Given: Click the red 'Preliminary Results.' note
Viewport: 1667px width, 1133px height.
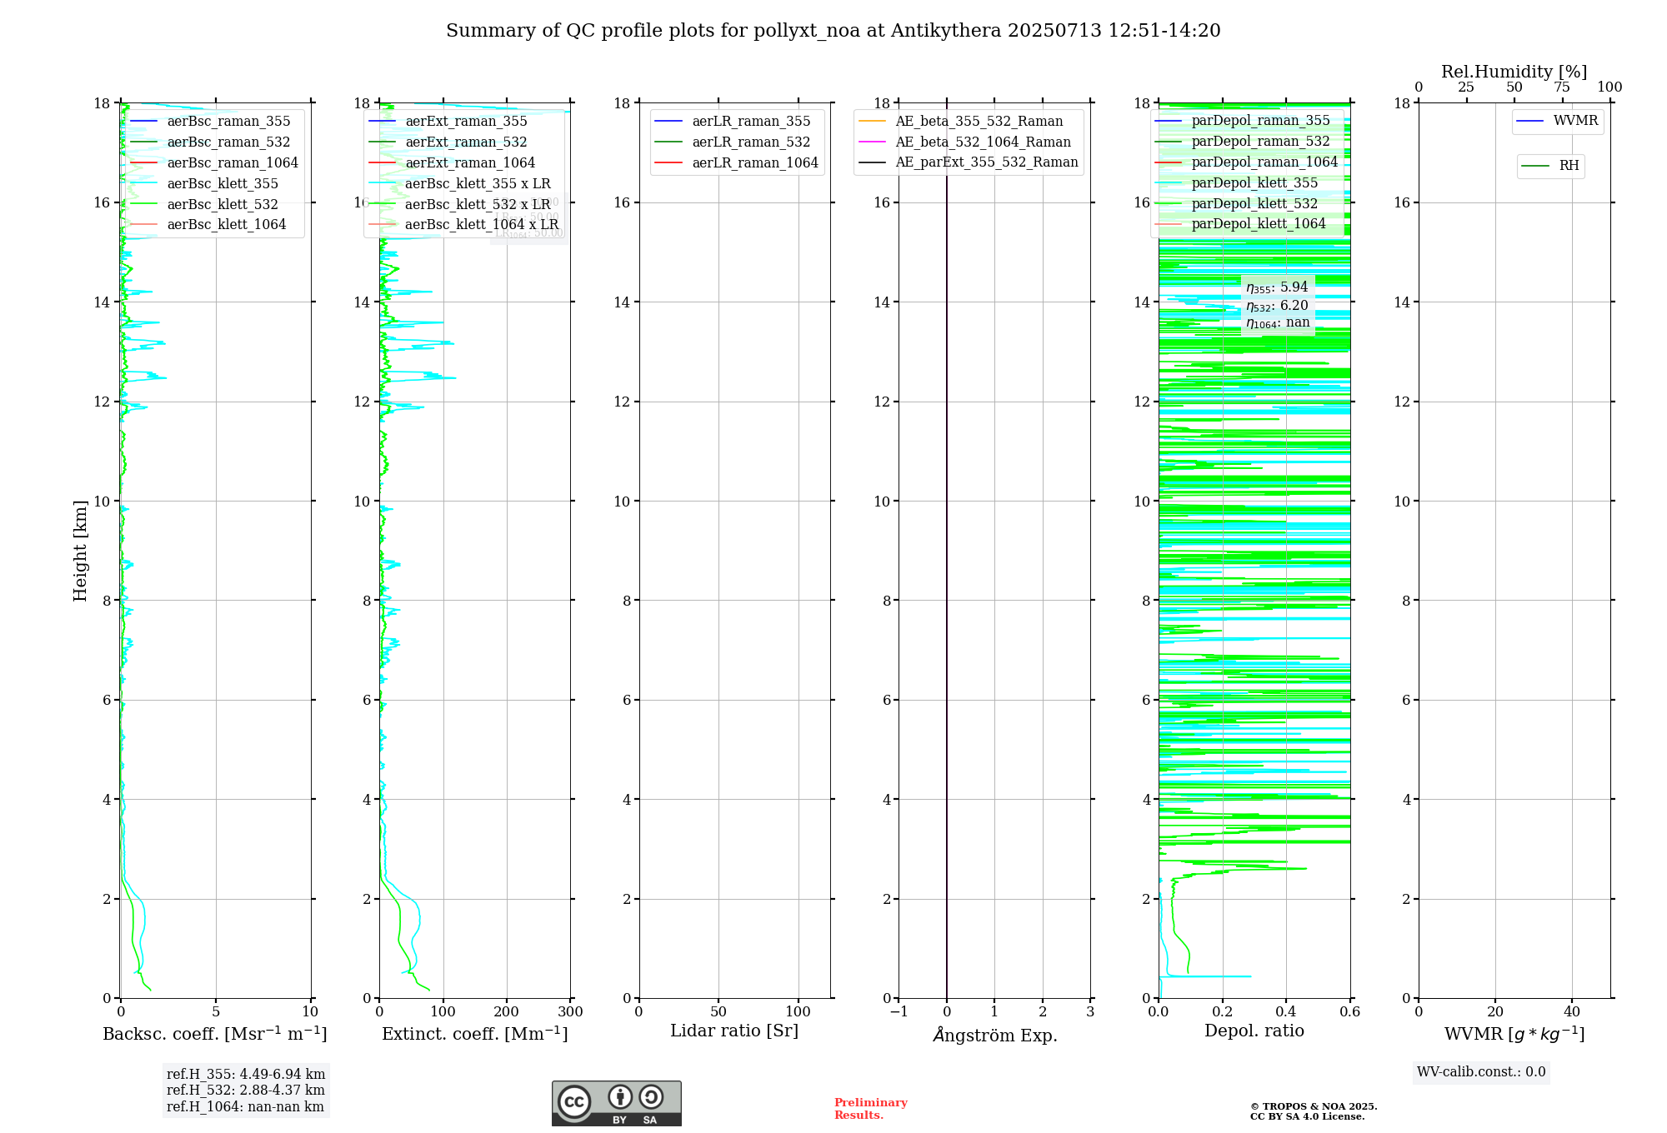Looking at the screenshot, I should point(871,1109).
